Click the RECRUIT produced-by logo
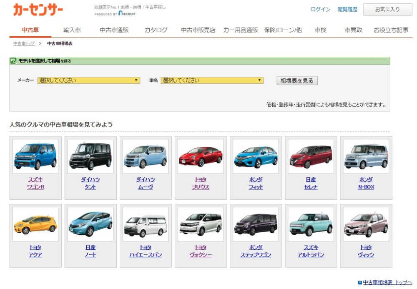 tap(127, 13)
